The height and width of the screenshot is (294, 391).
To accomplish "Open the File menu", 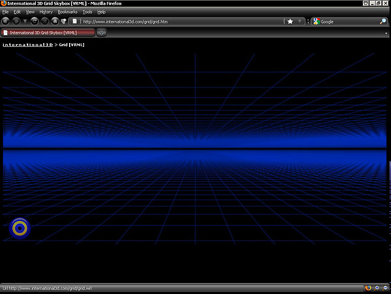I will (x=5, y=12).
